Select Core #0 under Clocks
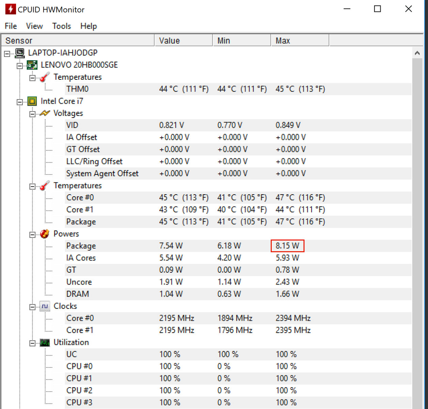 click(238, 318)
